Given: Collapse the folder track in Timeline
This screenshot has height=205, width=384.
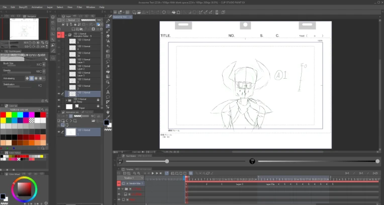Looking at the screenshot, I should [x=123, y=189].
